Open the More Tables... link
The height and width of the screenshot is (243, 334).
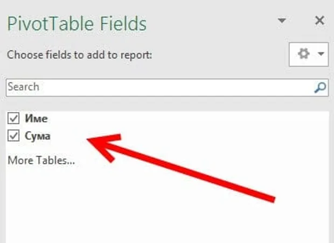tap(41, 160)
